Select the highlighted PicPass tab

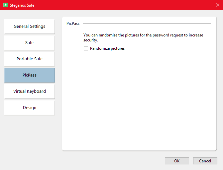pyautogui.click(x=30, y=75)
